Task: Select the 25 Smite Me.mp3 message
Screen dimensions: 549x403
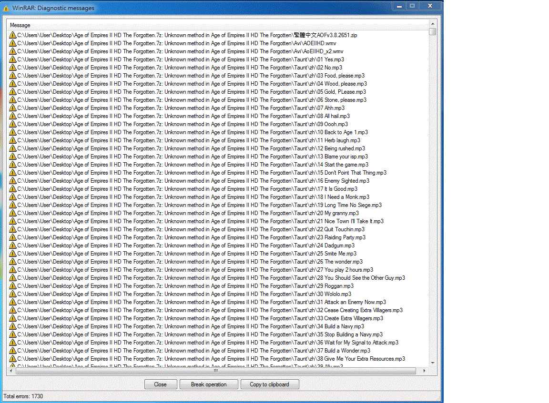Action: tap(183, 254)
